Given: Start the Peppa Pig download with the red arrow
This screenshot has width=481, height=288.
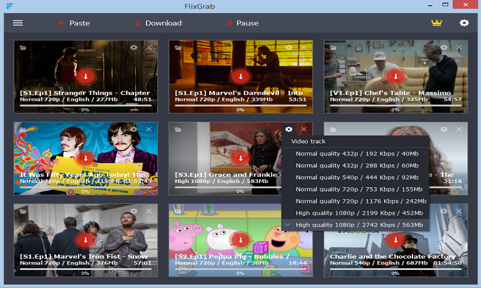Looking at the screenshot, I should [240, 240].
